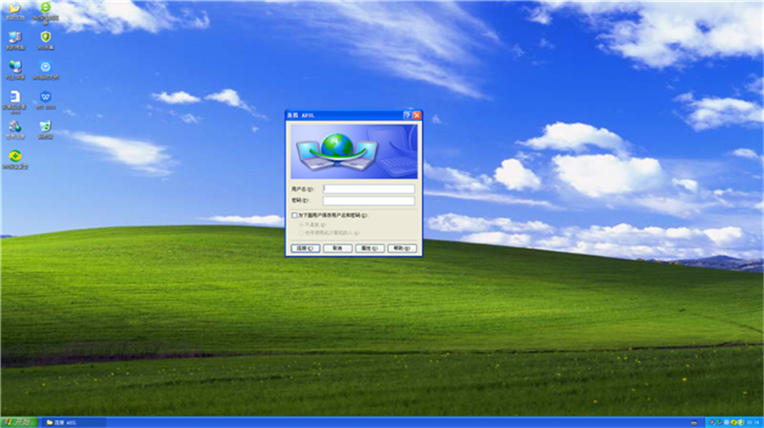Launch the 360 Security Guard desktop icon
Viewport: 764px width, 428px height.
[15, 159]
